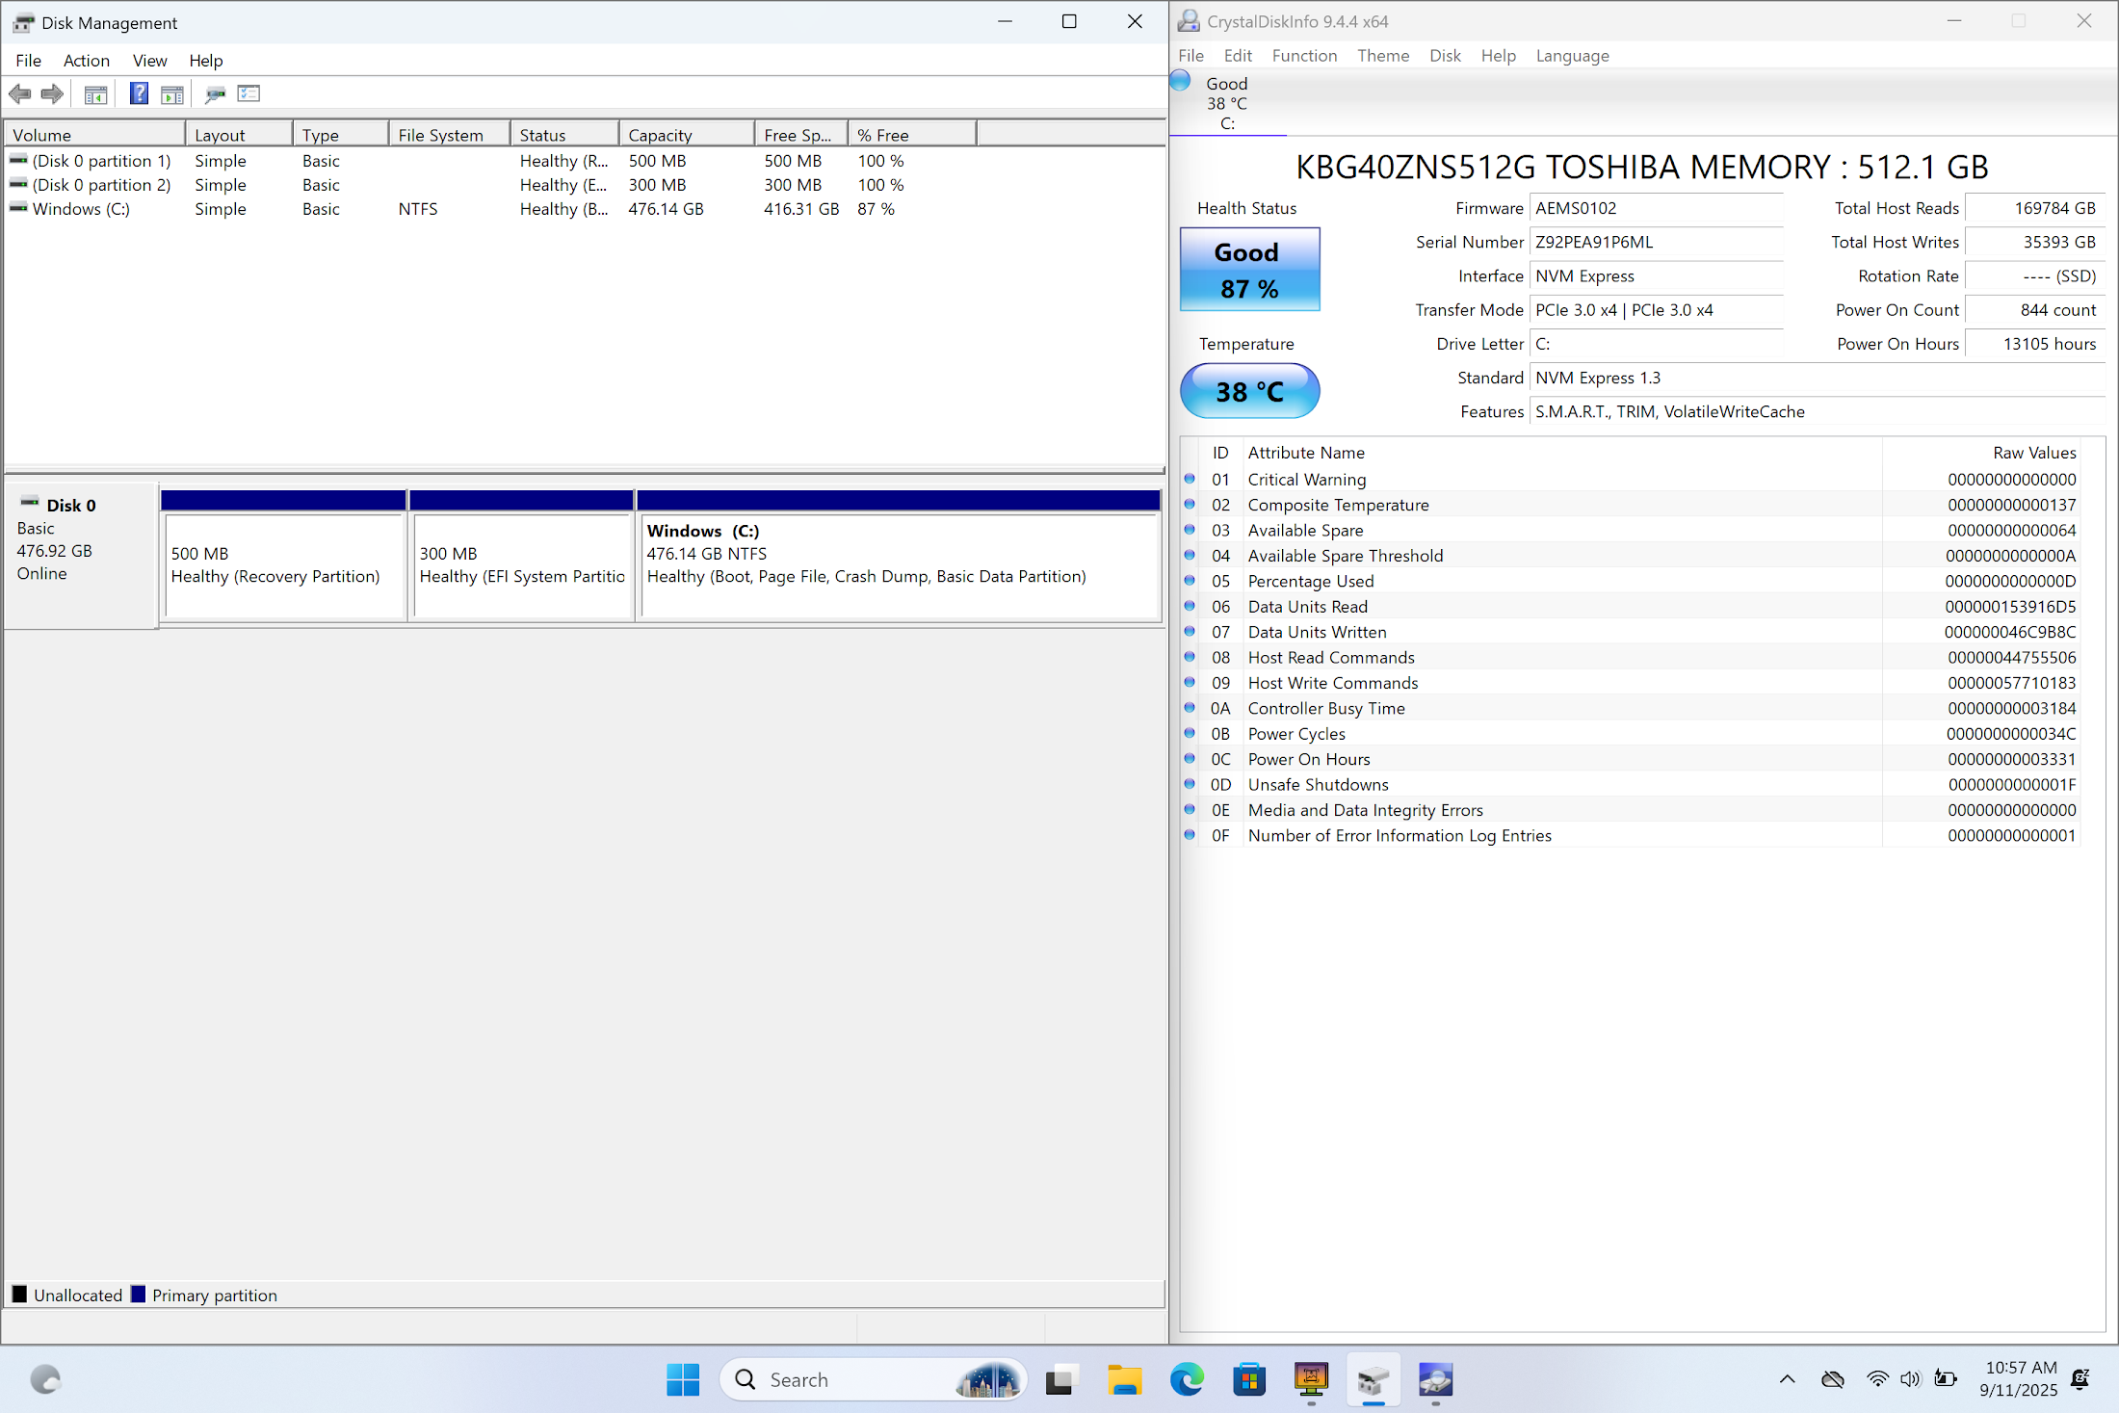Viewport: 2119px width, 1413px height.
Task: Sort volumes by Capacity column header
Action: [x=686, y=135]
